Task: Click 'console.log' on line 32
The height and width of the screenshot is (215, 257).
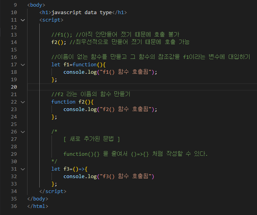Action: 80,177
